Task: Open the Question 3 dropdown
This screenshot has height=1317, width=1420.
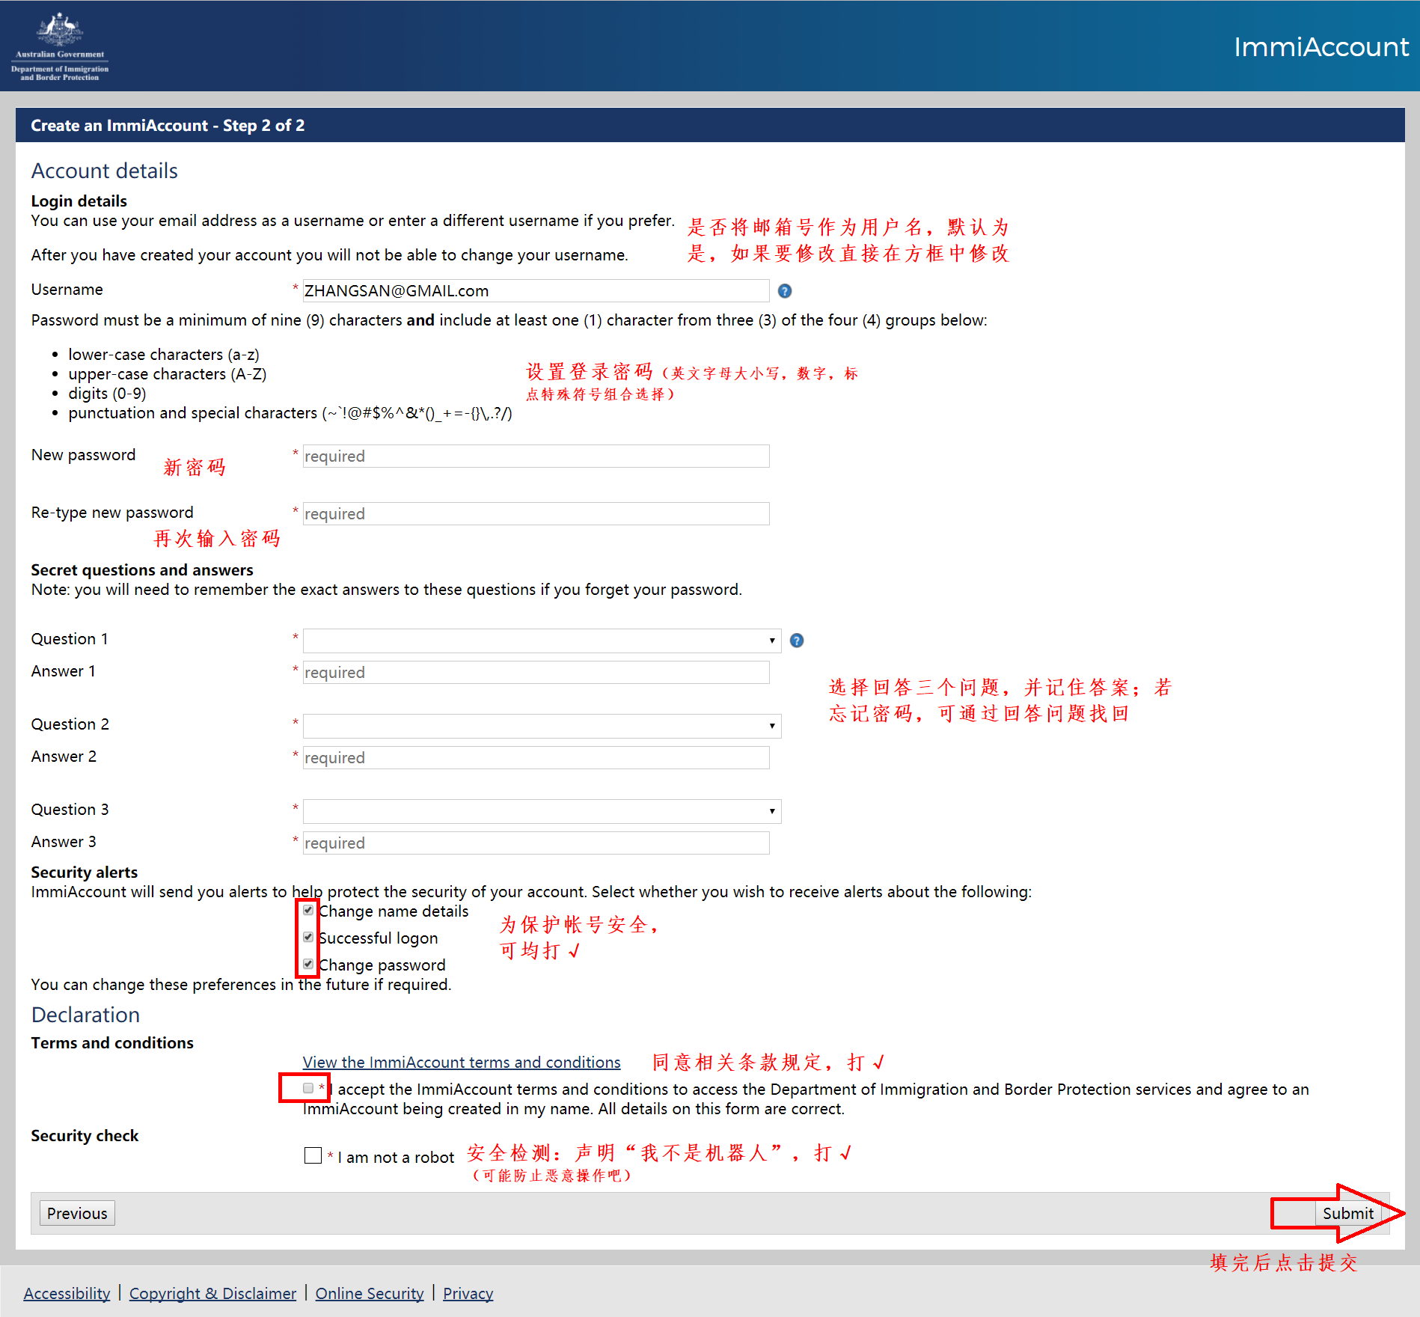Action: pos(542,811)
